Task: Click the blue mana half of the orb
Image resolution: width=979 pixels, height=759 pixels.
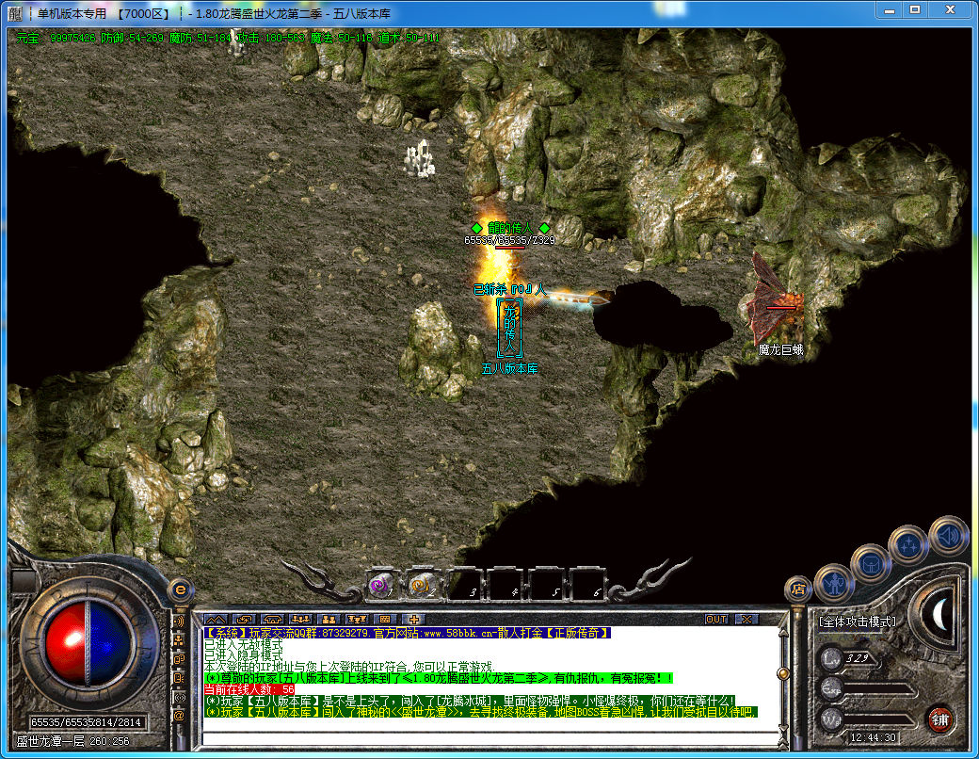Action: [108, 643]
